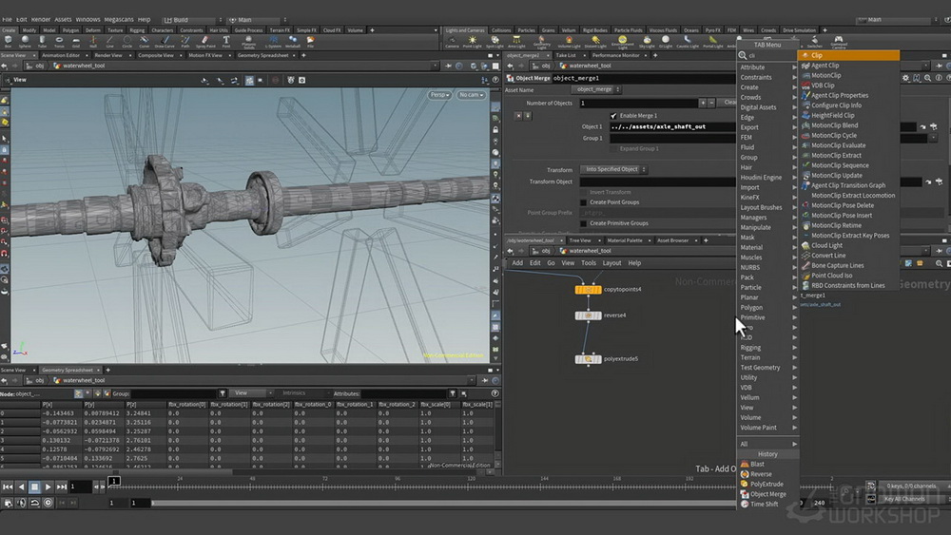
Task: Toggle Enable Merge 1 checkbox
Action: coord(613,116)
